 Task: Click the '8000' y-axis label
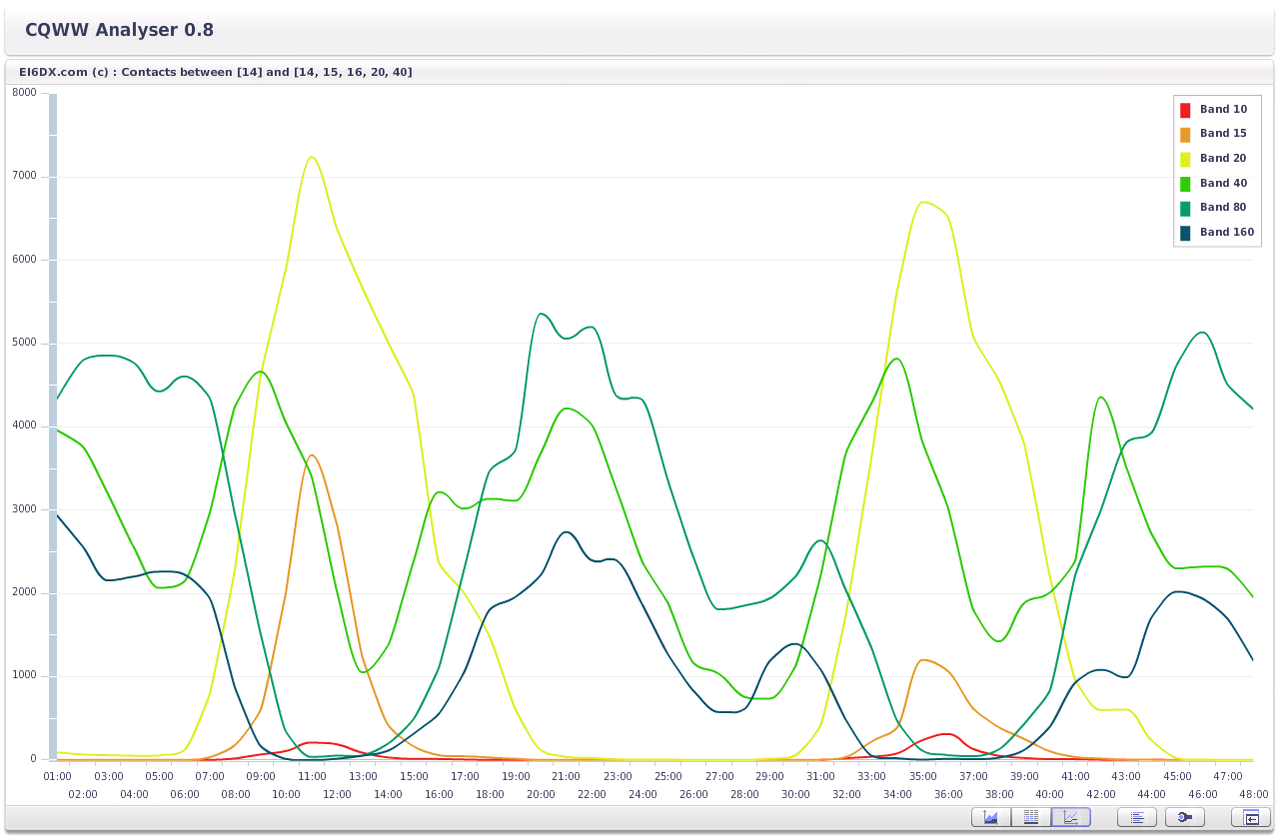tap(24, 93)
